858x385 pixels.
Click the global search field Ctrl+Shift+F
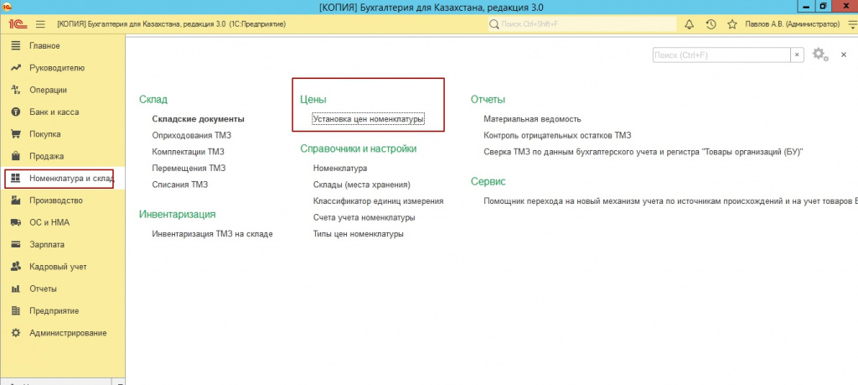pyautogui.click(x=581, y=24)
